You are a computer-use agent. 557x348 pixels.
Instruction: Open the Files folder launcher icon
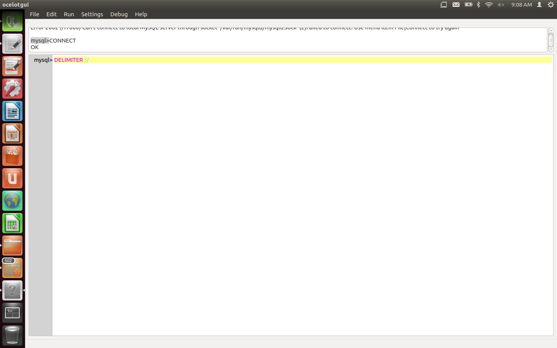tap(12, 246)
